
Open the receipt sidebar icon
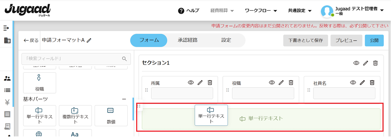point(7,126)
